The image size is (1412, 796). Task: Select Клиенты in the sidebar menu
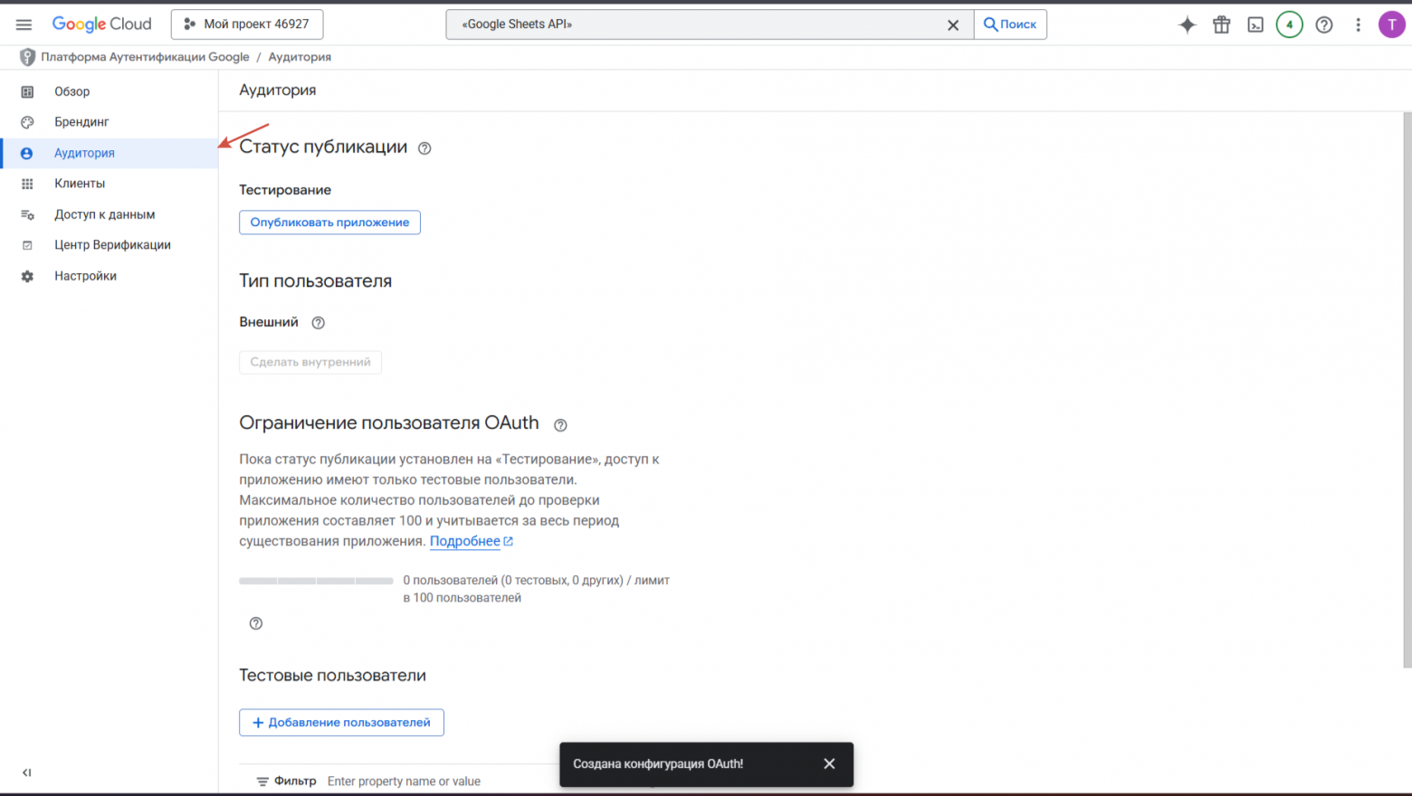80,184
